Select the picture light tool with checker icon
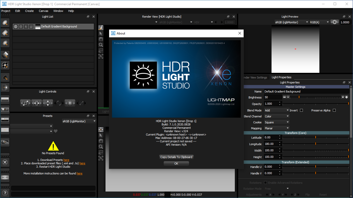 tap(5, 65)
